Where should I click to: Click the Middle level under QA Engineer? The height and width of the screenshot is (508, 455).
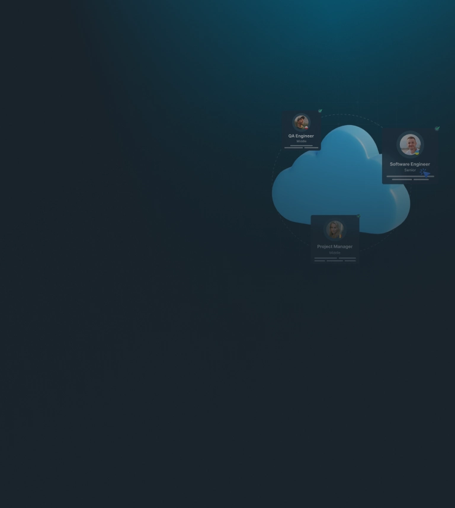pyautogui.click(x=301, y=141)
